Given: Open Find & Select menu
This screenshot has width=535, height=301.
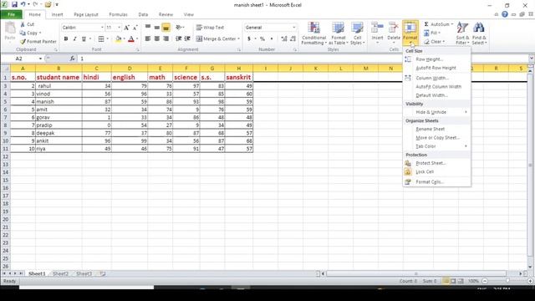Looking at the screenshot, I should tap(479, 33).
